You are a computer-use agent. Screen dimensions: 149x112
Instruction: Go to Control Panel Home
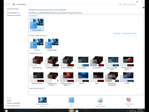(x=13, y=9)
